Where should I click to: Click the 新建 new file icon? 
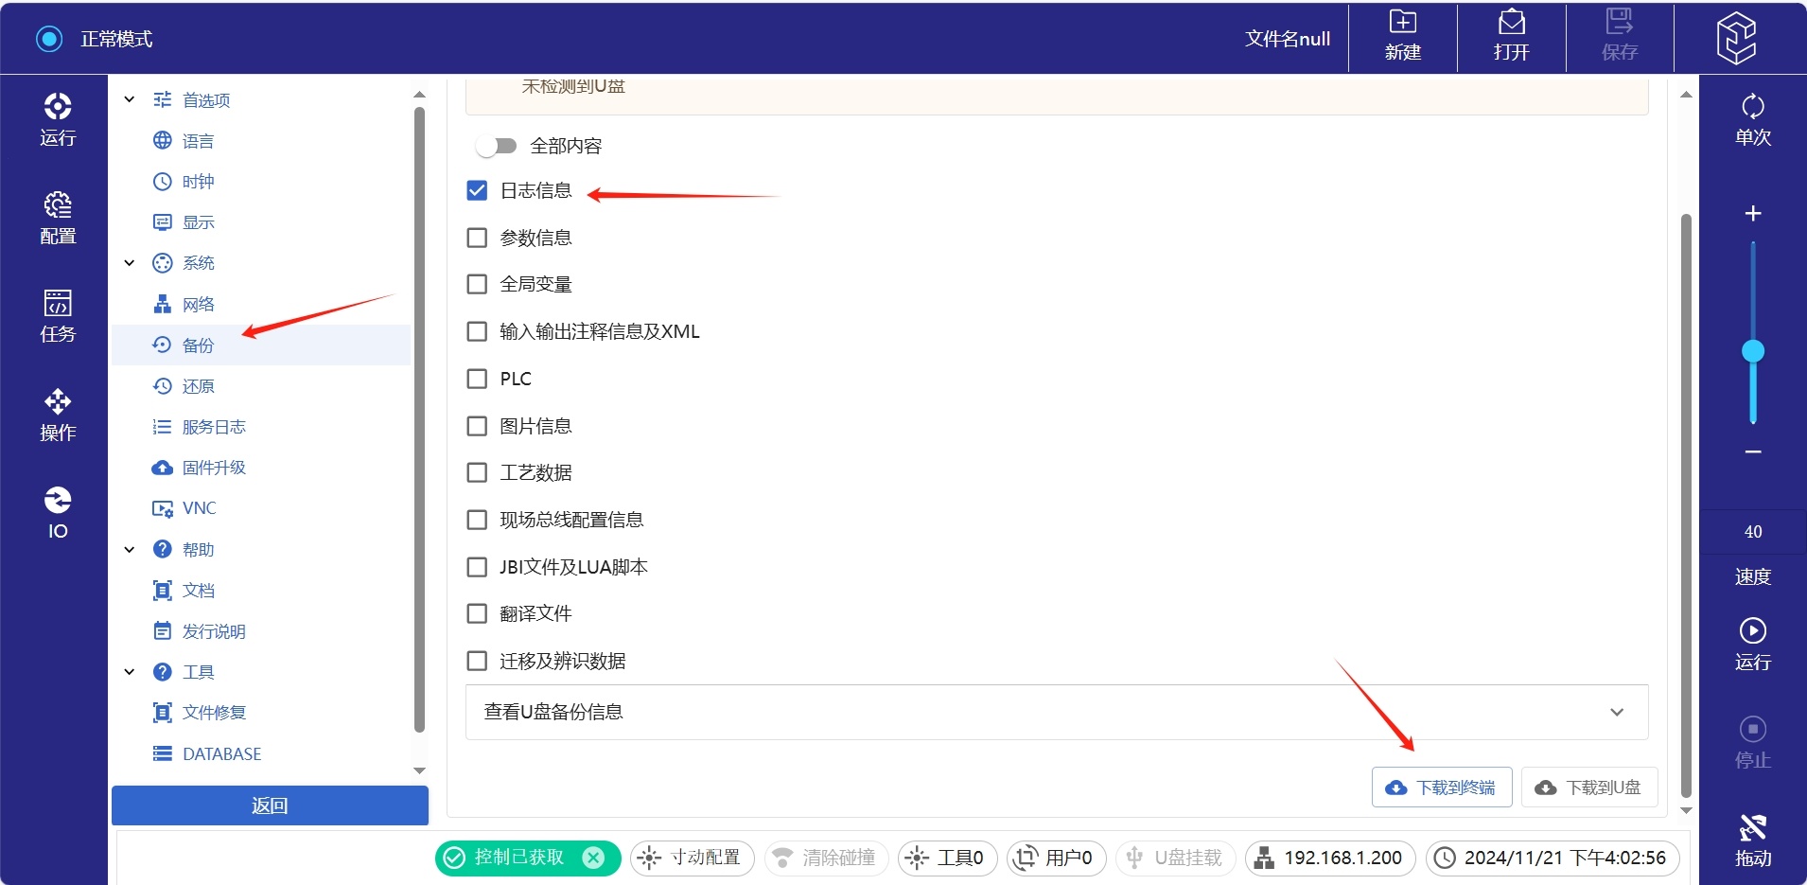pyautogui.click(x=1402, y=36)
